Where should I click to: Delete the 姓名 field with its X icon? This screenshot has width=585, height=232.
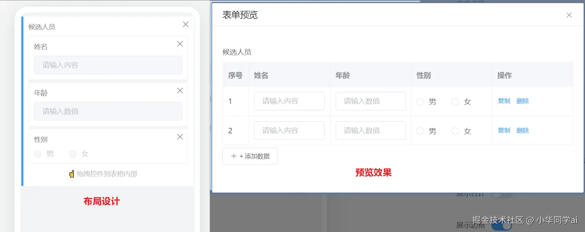[x=180, y=44]
